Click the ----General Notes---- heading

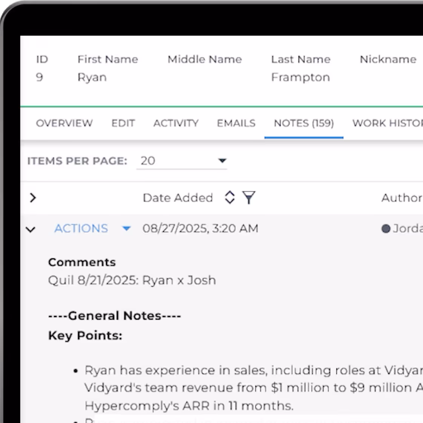point(115,316)
